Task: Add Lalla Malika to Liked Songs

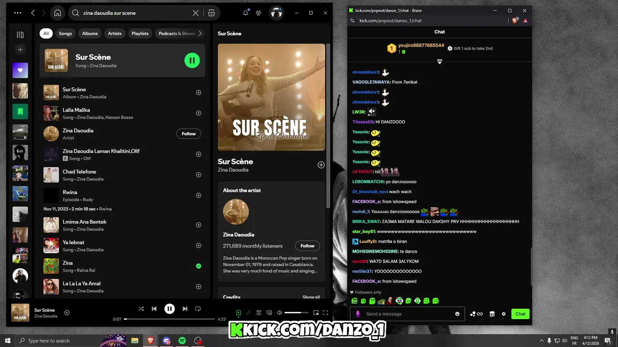Action: pyautogui.click(x=198, y=113)
